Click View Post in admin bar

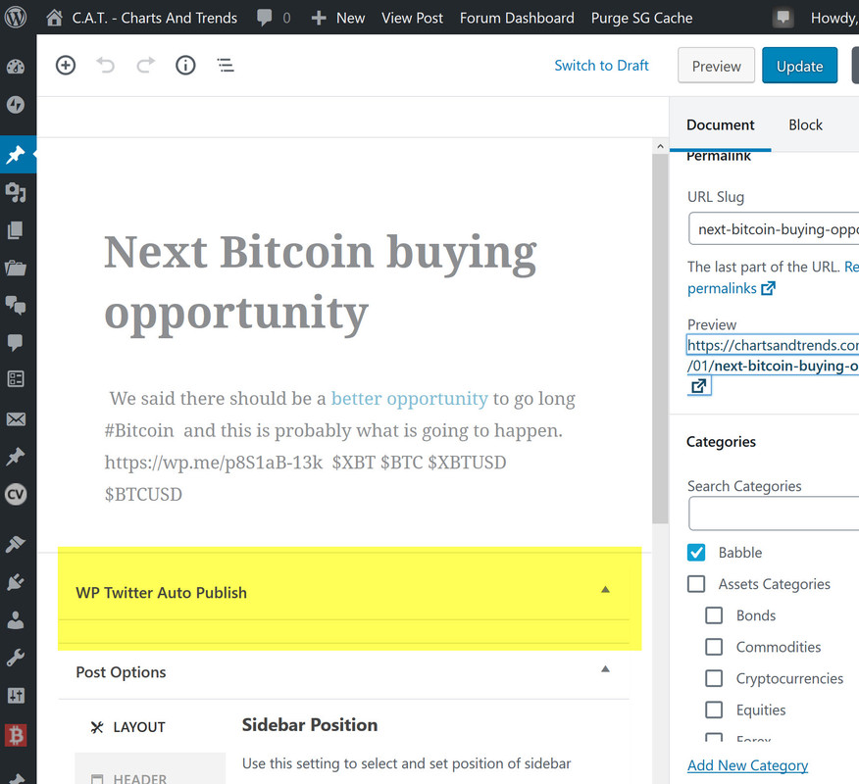(x=412, y=18)
